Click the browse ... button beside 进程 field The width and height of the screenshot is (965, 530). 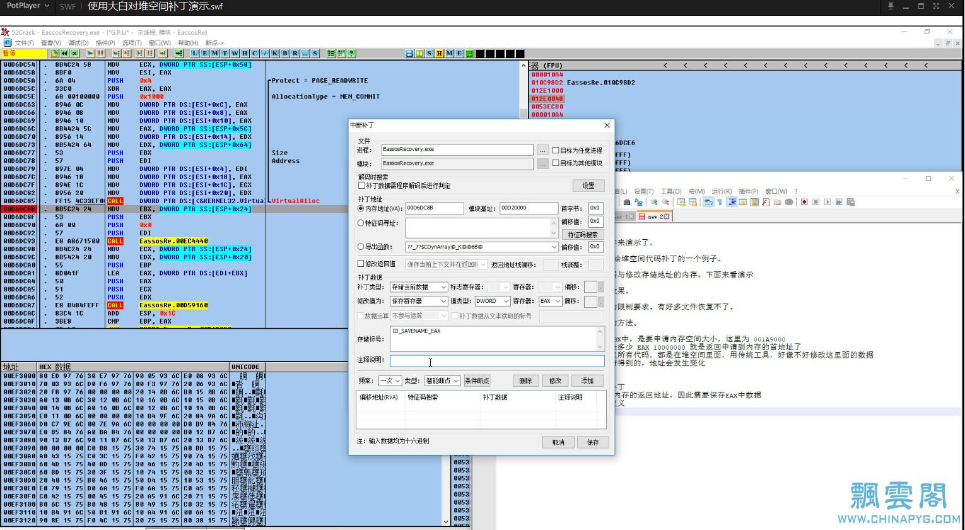[542, 150]
